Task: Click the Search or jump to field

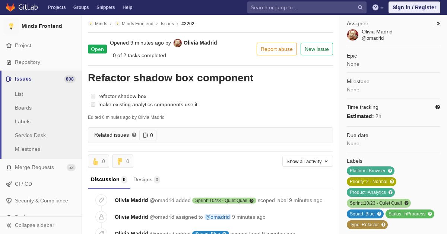Action: point(307,7)
